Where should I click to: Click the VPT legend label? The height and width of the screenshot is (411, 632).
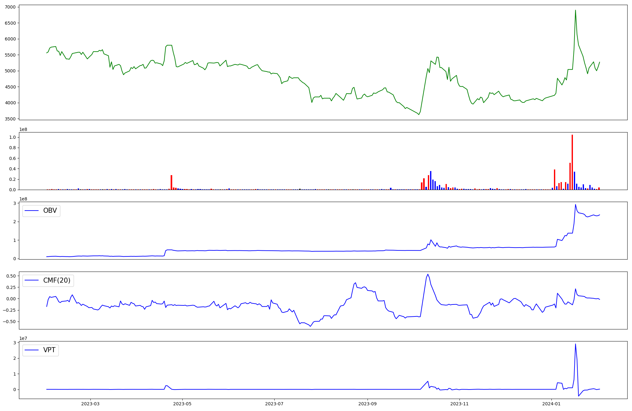click(x=49, y=350)
